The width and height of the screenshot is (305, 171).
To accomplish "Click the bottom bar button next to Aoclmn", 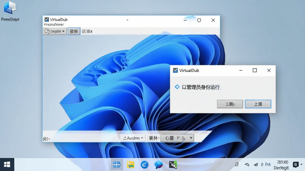I will [x=153, y=138].
